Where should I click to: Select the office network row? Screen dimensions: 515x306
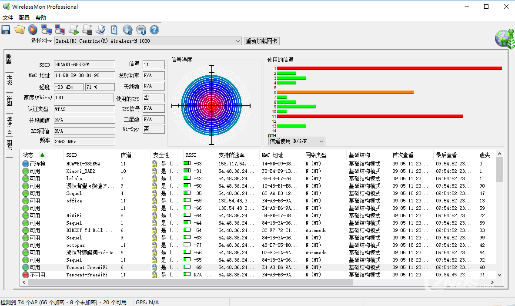coord(258,201)
